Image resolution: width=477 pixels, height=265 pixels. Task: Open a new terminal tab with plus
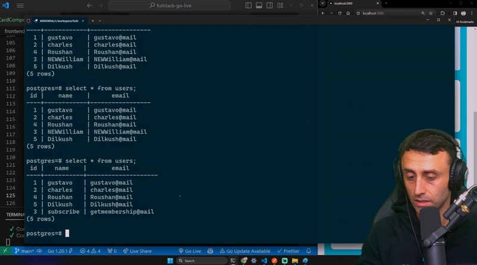pyautogui.click(x=93, y=21)
